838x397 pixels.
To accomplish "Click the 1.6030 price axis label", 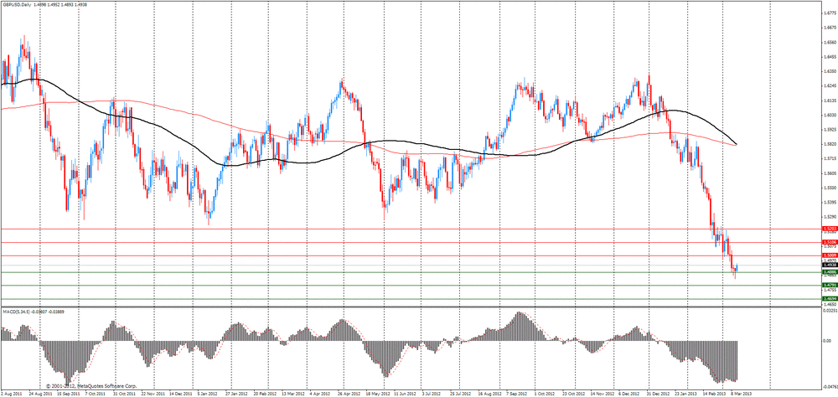I will click(830, 115).
